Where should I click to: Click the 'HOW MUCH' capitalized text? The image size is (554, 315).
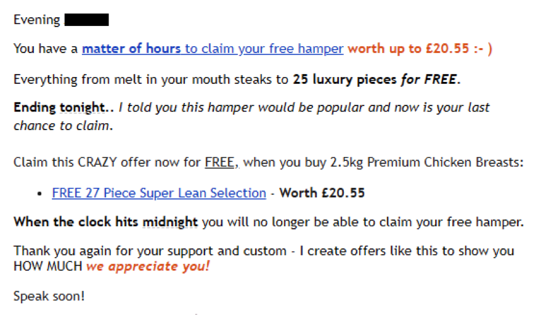[x=47, y=266]
